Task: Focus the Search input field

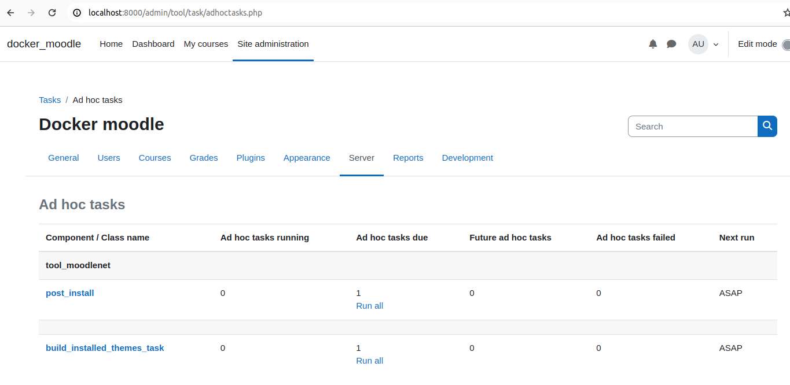Action: (693, 126)
